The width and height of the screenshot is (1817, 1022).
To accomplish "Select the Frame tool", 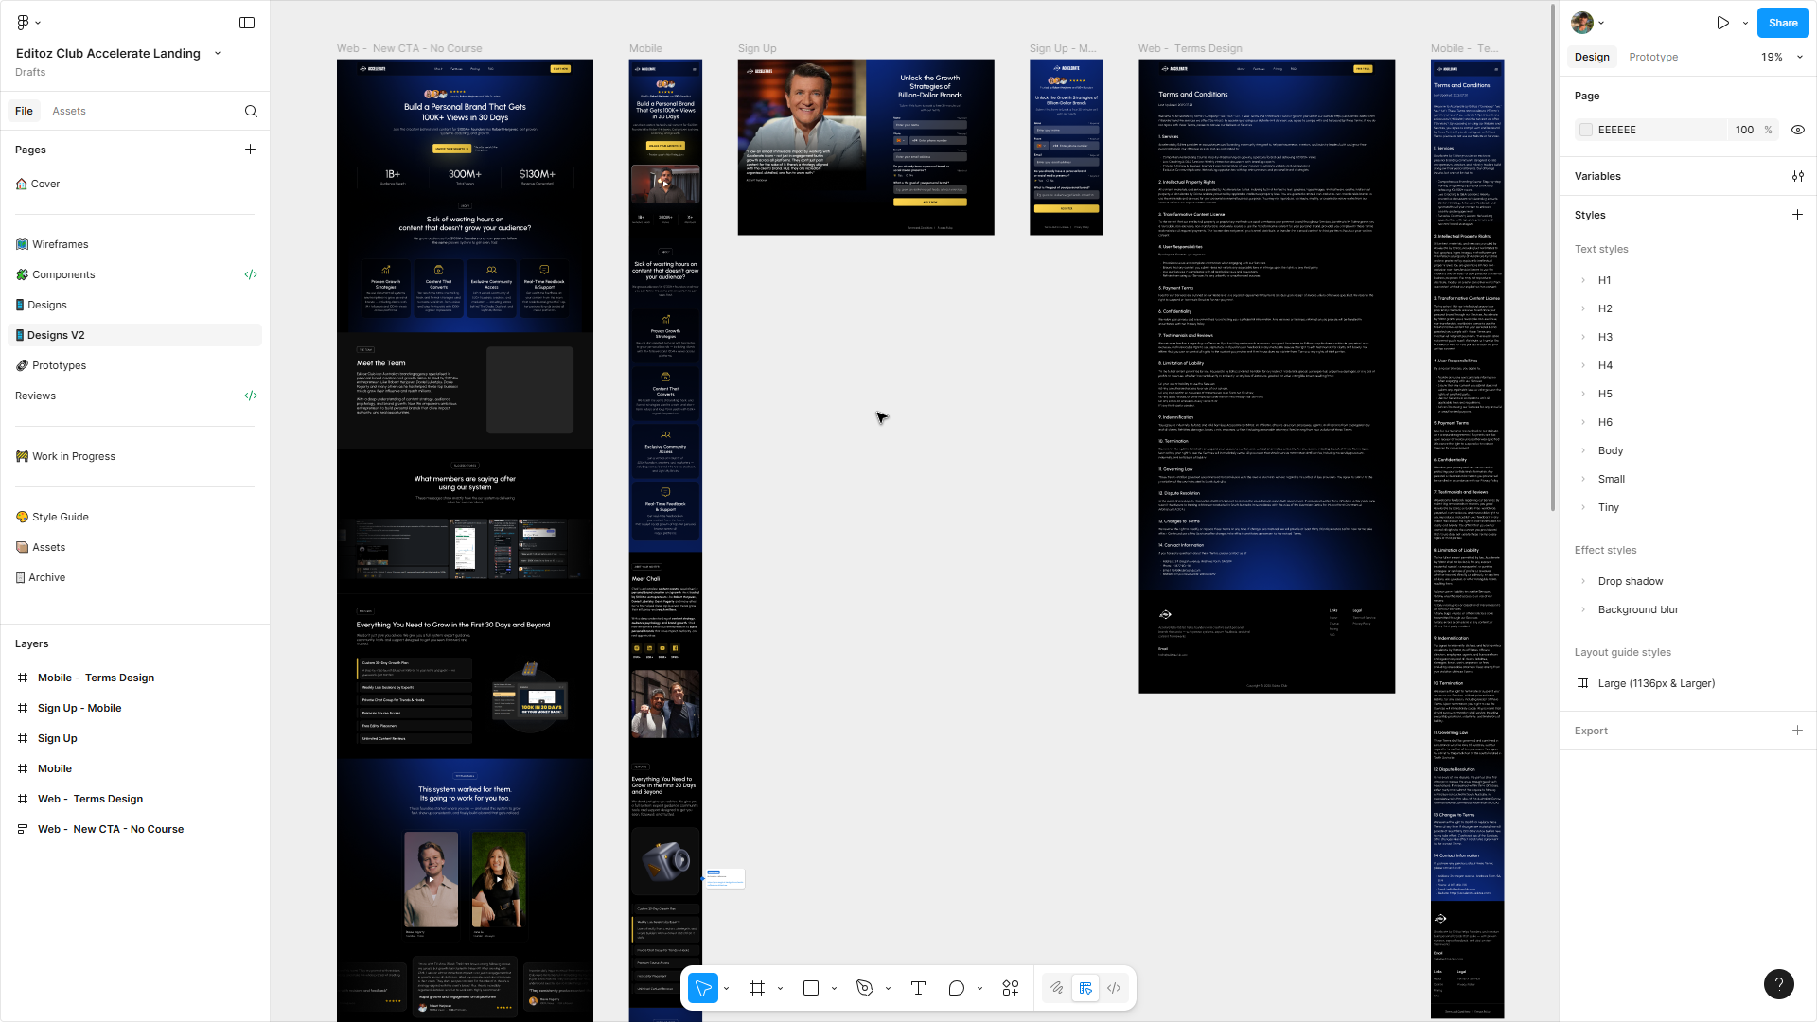I will coord(757,988).
